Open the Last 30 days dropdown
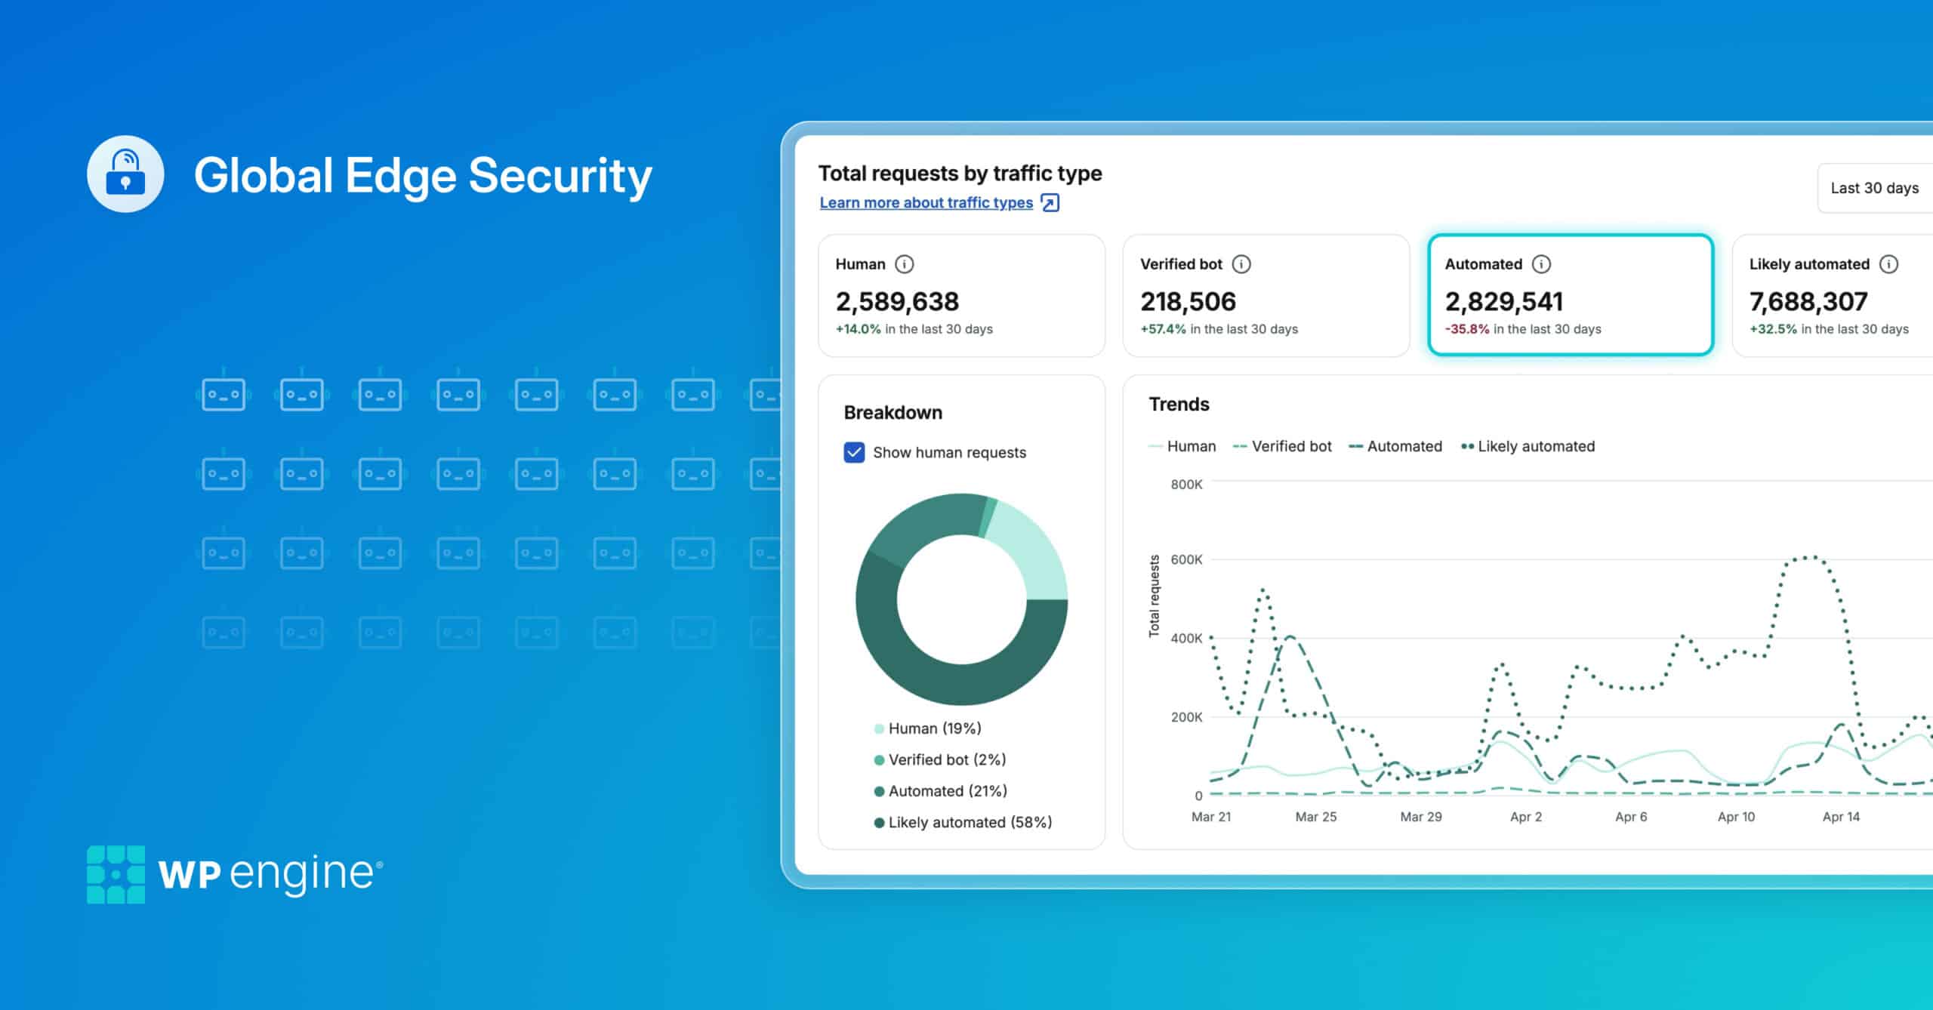The image size is (1933, 1010). (x=1875, y=188)
